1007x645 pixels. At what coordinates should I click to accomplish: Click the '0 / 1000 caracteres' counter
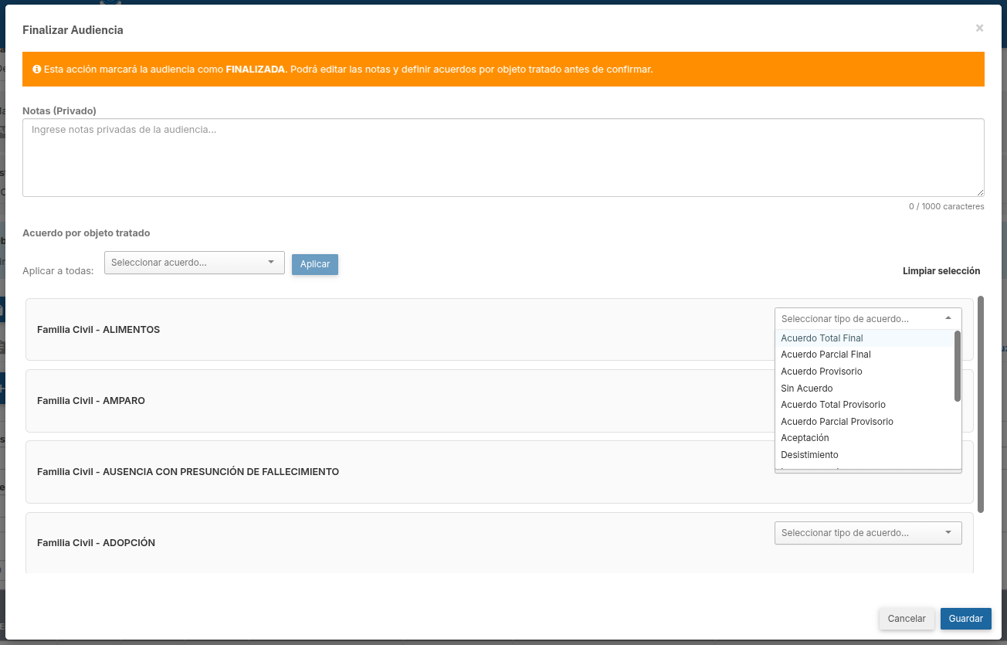[x=946, y=206]
